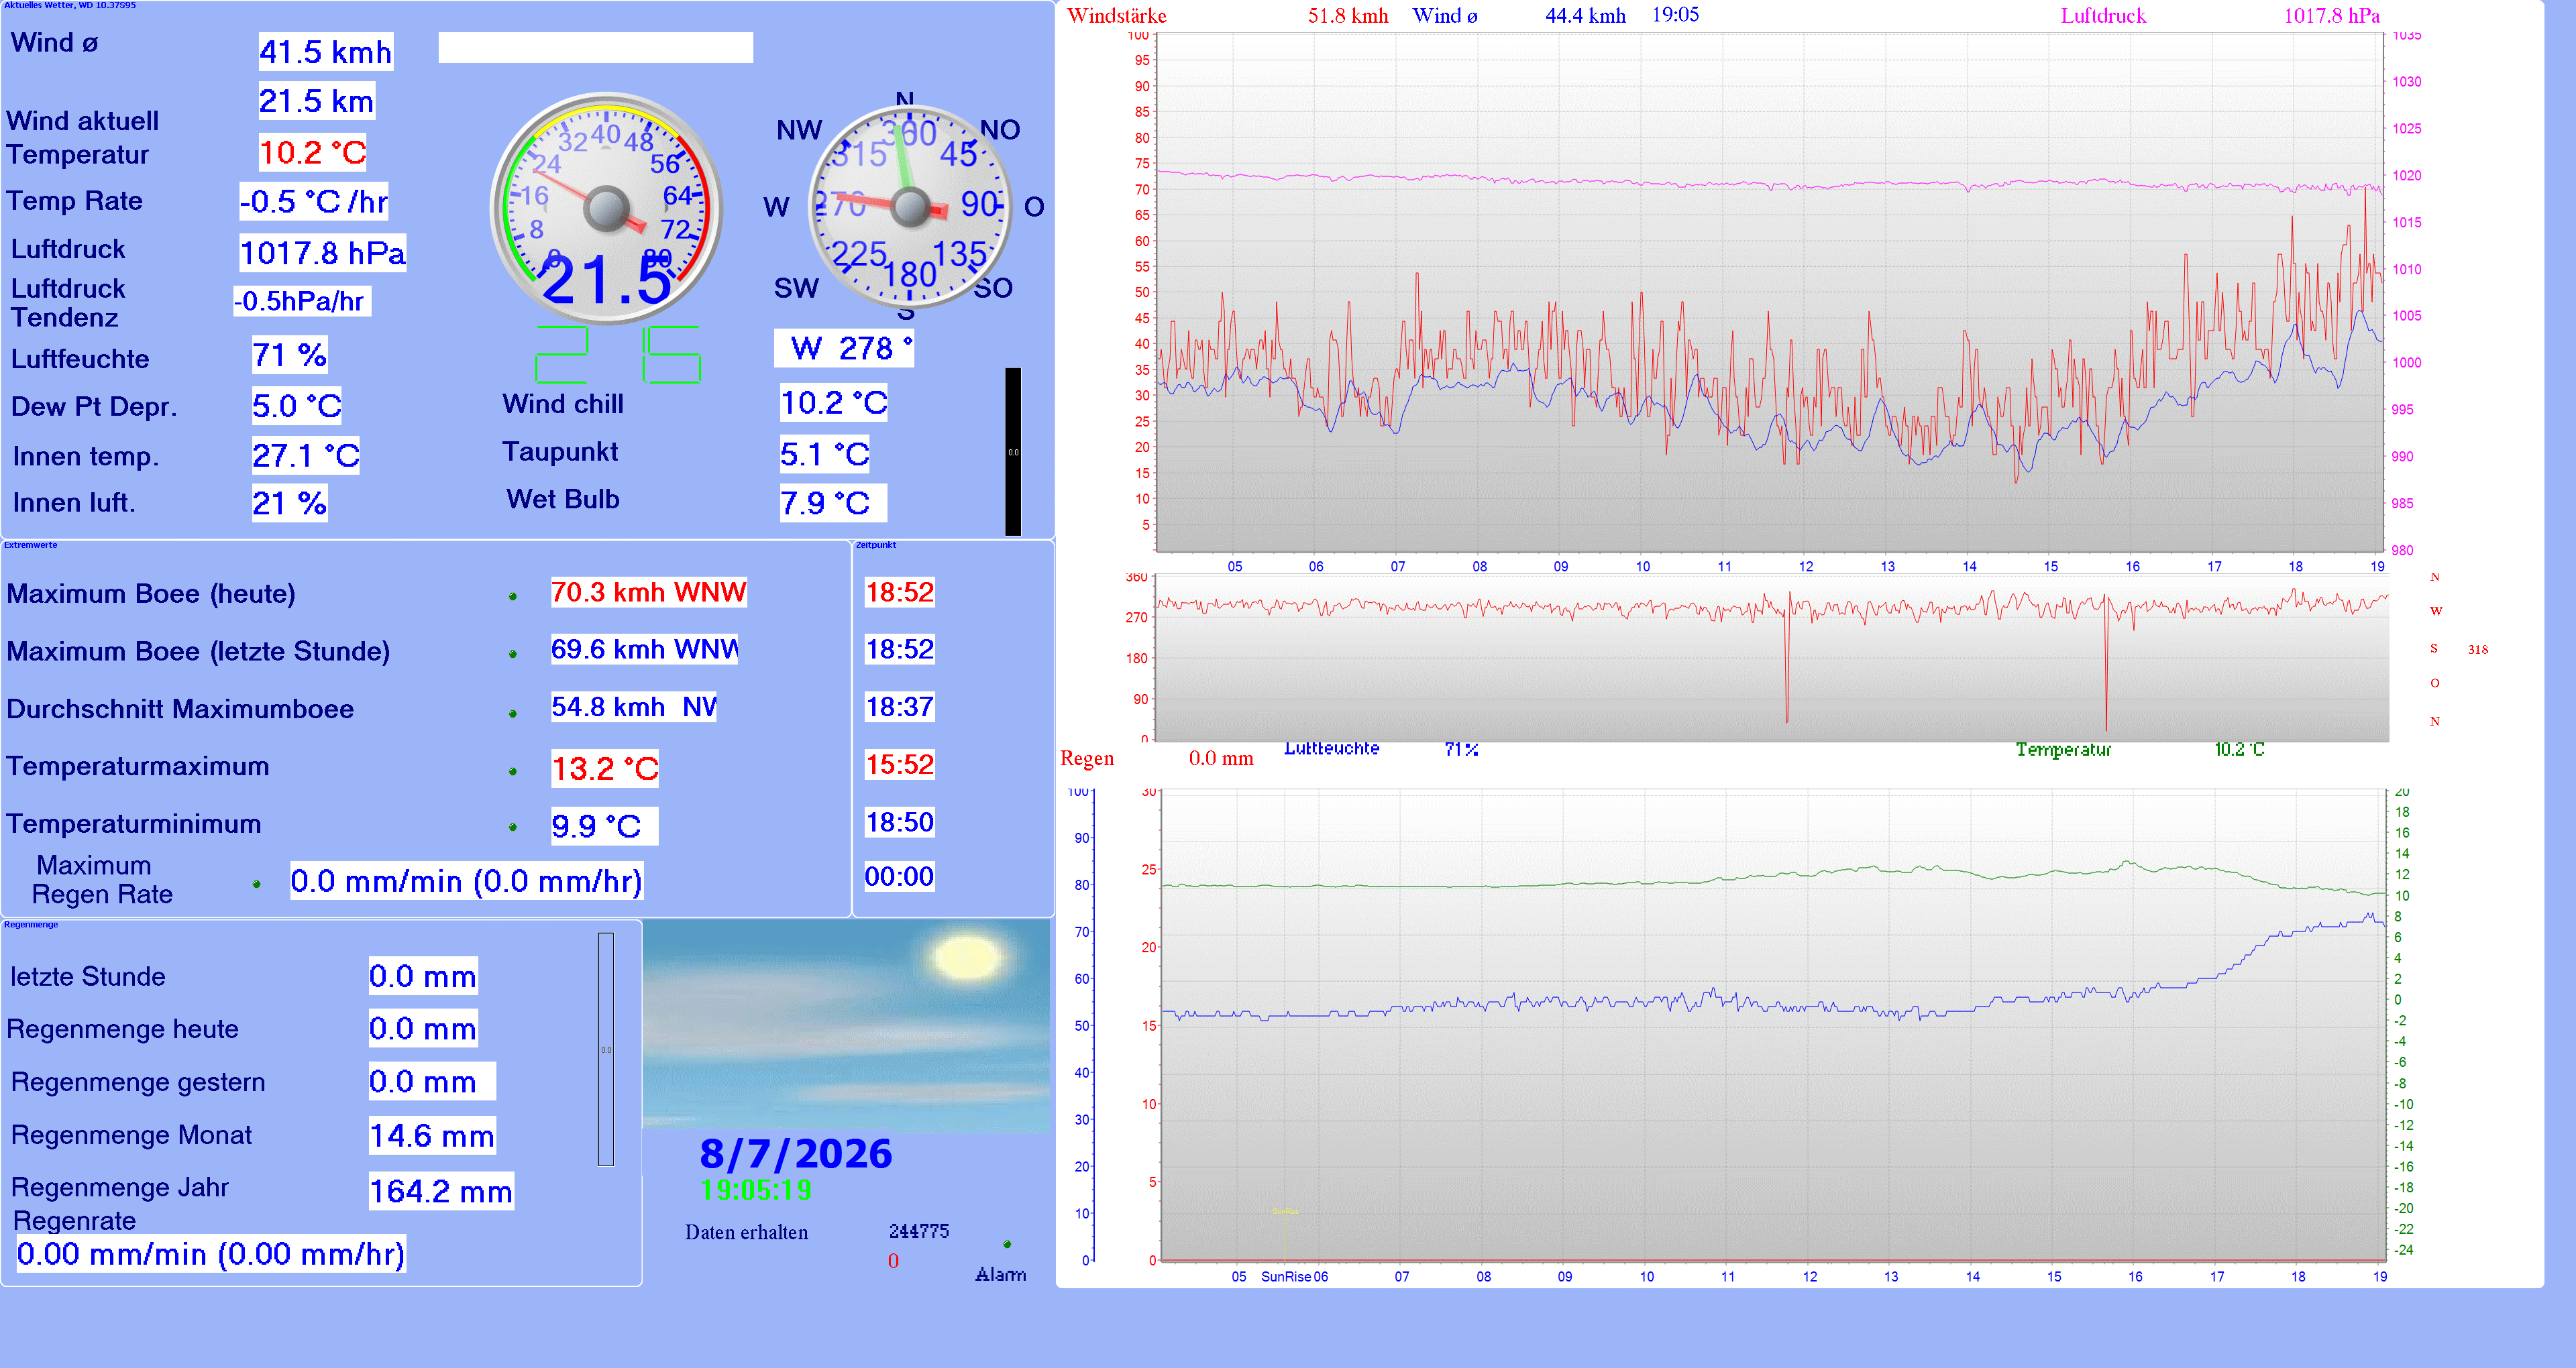Click the Temperaturminimum value 9.9 °C
2576x1368 pixels.
coord(604,826)
